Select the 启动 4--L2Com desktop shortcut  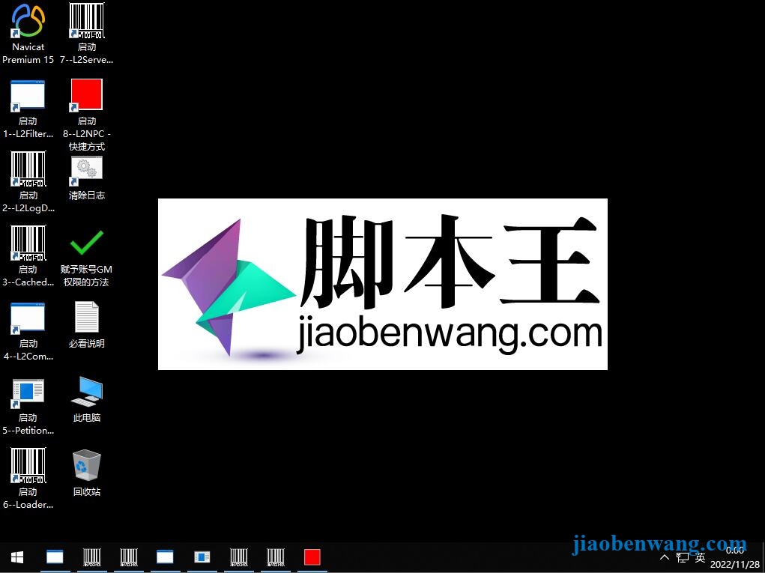[x=28, y=332]
